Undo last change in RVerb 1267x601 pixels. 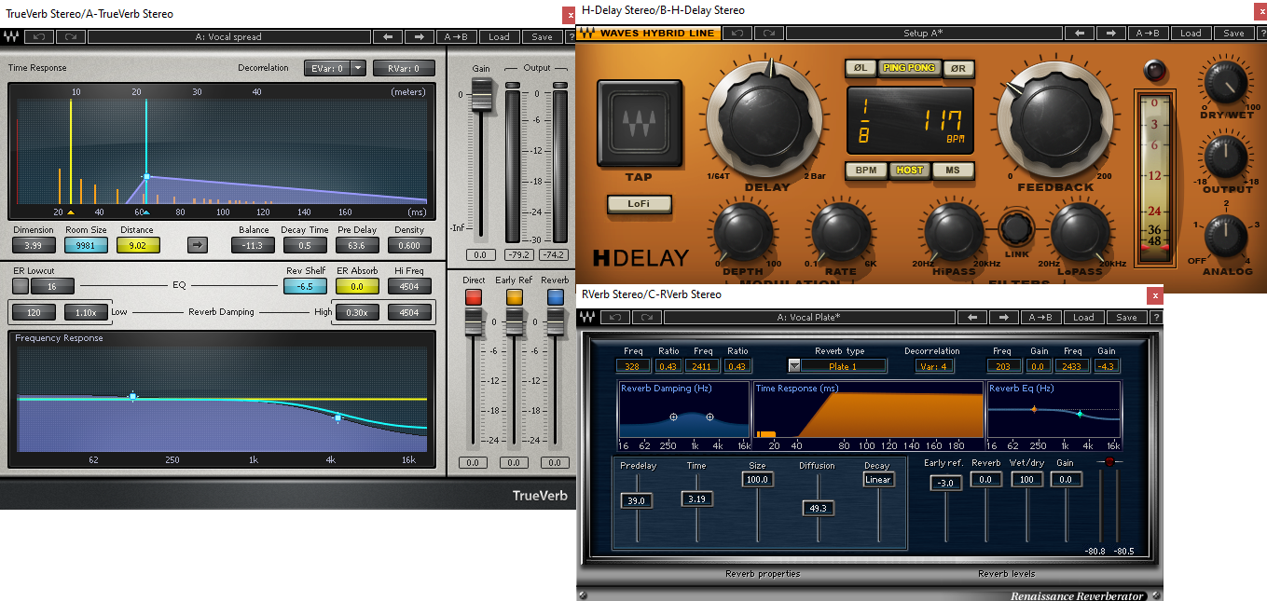pyautogui.click(x=615, y=317)
